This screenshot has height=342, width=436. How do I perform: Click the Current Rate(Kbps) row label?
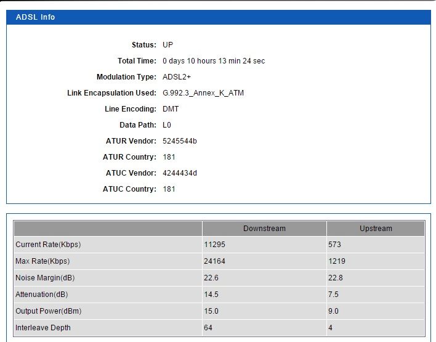coord(48,245)
